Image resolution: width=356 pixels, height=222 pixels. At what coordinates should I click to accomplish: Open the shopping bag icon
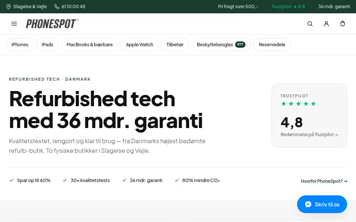(x=343, y=24)
